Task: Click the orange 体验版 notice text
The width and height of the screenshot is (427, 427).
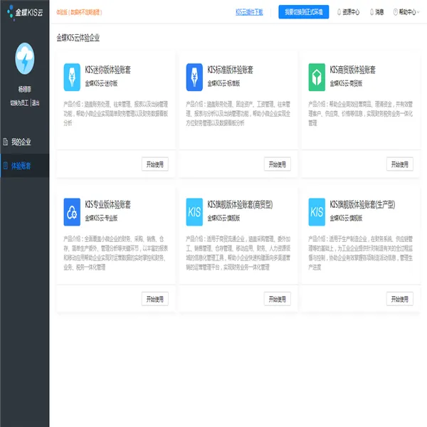Action: 79,12
